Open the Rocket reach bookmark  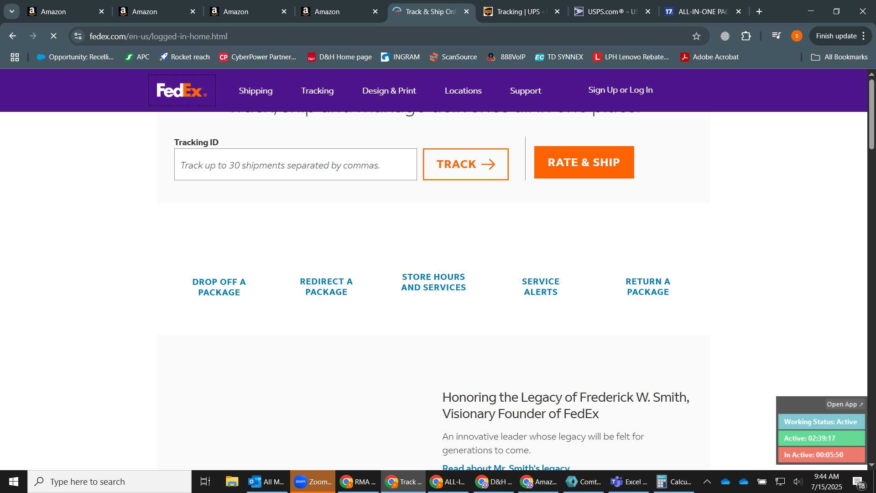pyautogui.click(x=184, y=57)
